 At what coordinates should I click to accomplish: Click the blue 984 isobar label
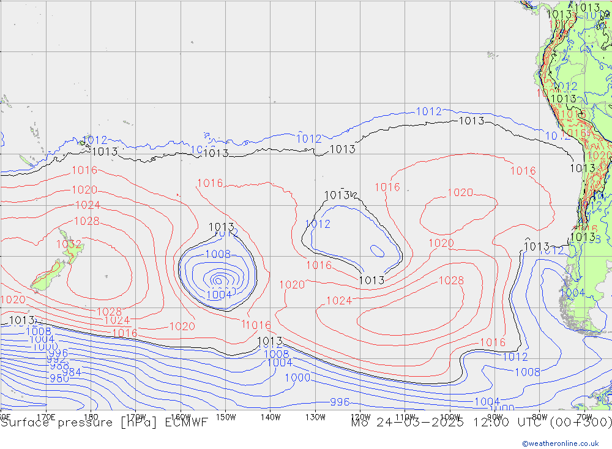pos(72,372)
